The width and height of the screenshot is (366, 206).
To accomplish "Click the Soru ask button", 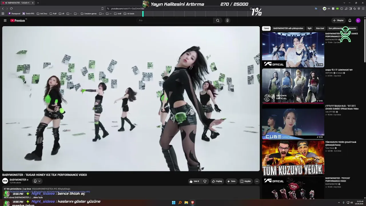I will coord(231,181).
